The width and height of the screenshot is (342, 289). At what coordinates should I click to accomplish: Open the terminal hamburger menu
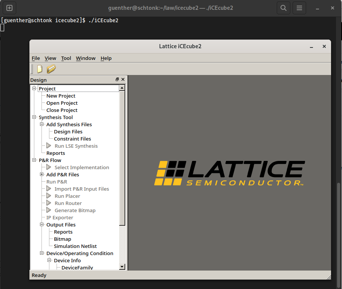(299, 8)
